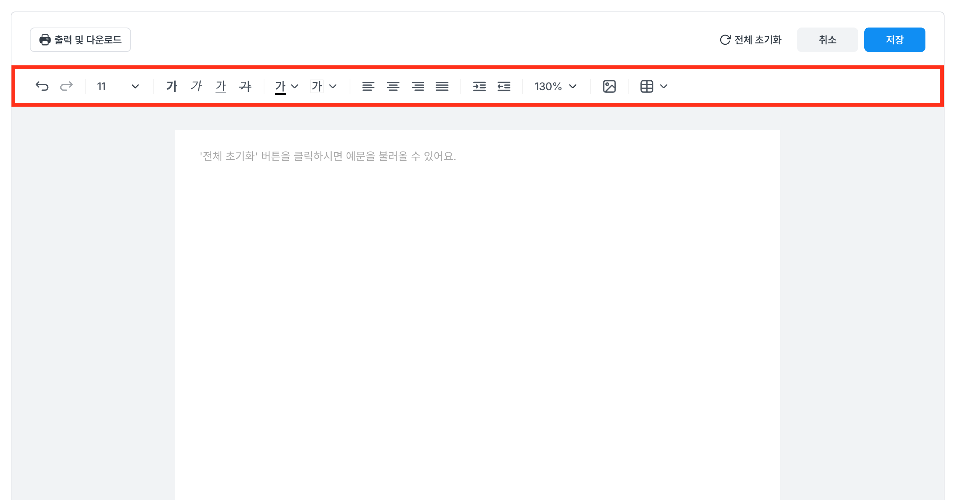Toggle italic 가 formatting
The image size is (956, 500).
tap(196, 86)
